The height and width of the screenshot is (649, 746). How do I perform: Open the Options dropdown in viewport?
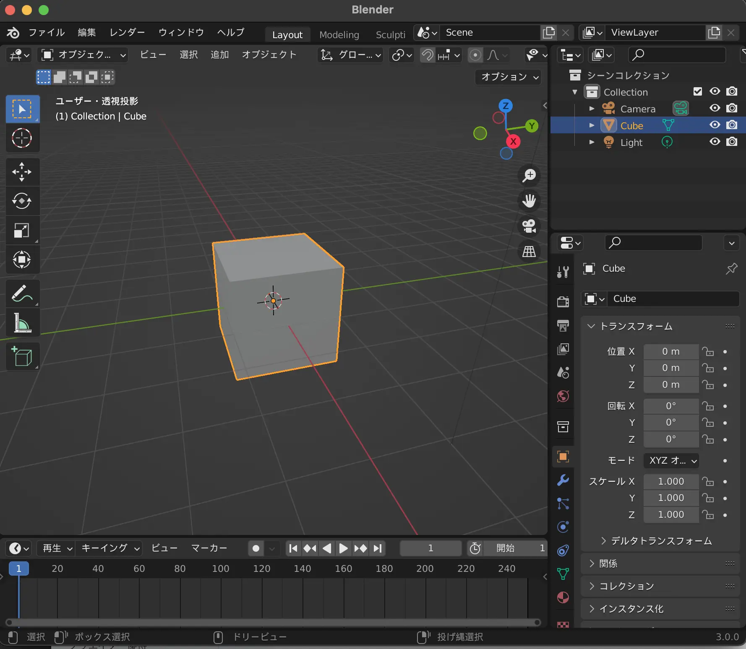[x=509, y=77]
